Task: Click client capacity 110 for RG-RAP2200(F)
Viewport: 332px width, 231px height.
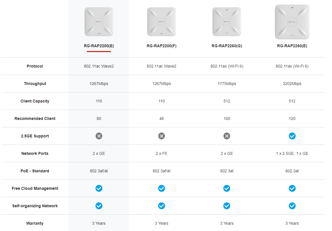Action: (161, 101)
